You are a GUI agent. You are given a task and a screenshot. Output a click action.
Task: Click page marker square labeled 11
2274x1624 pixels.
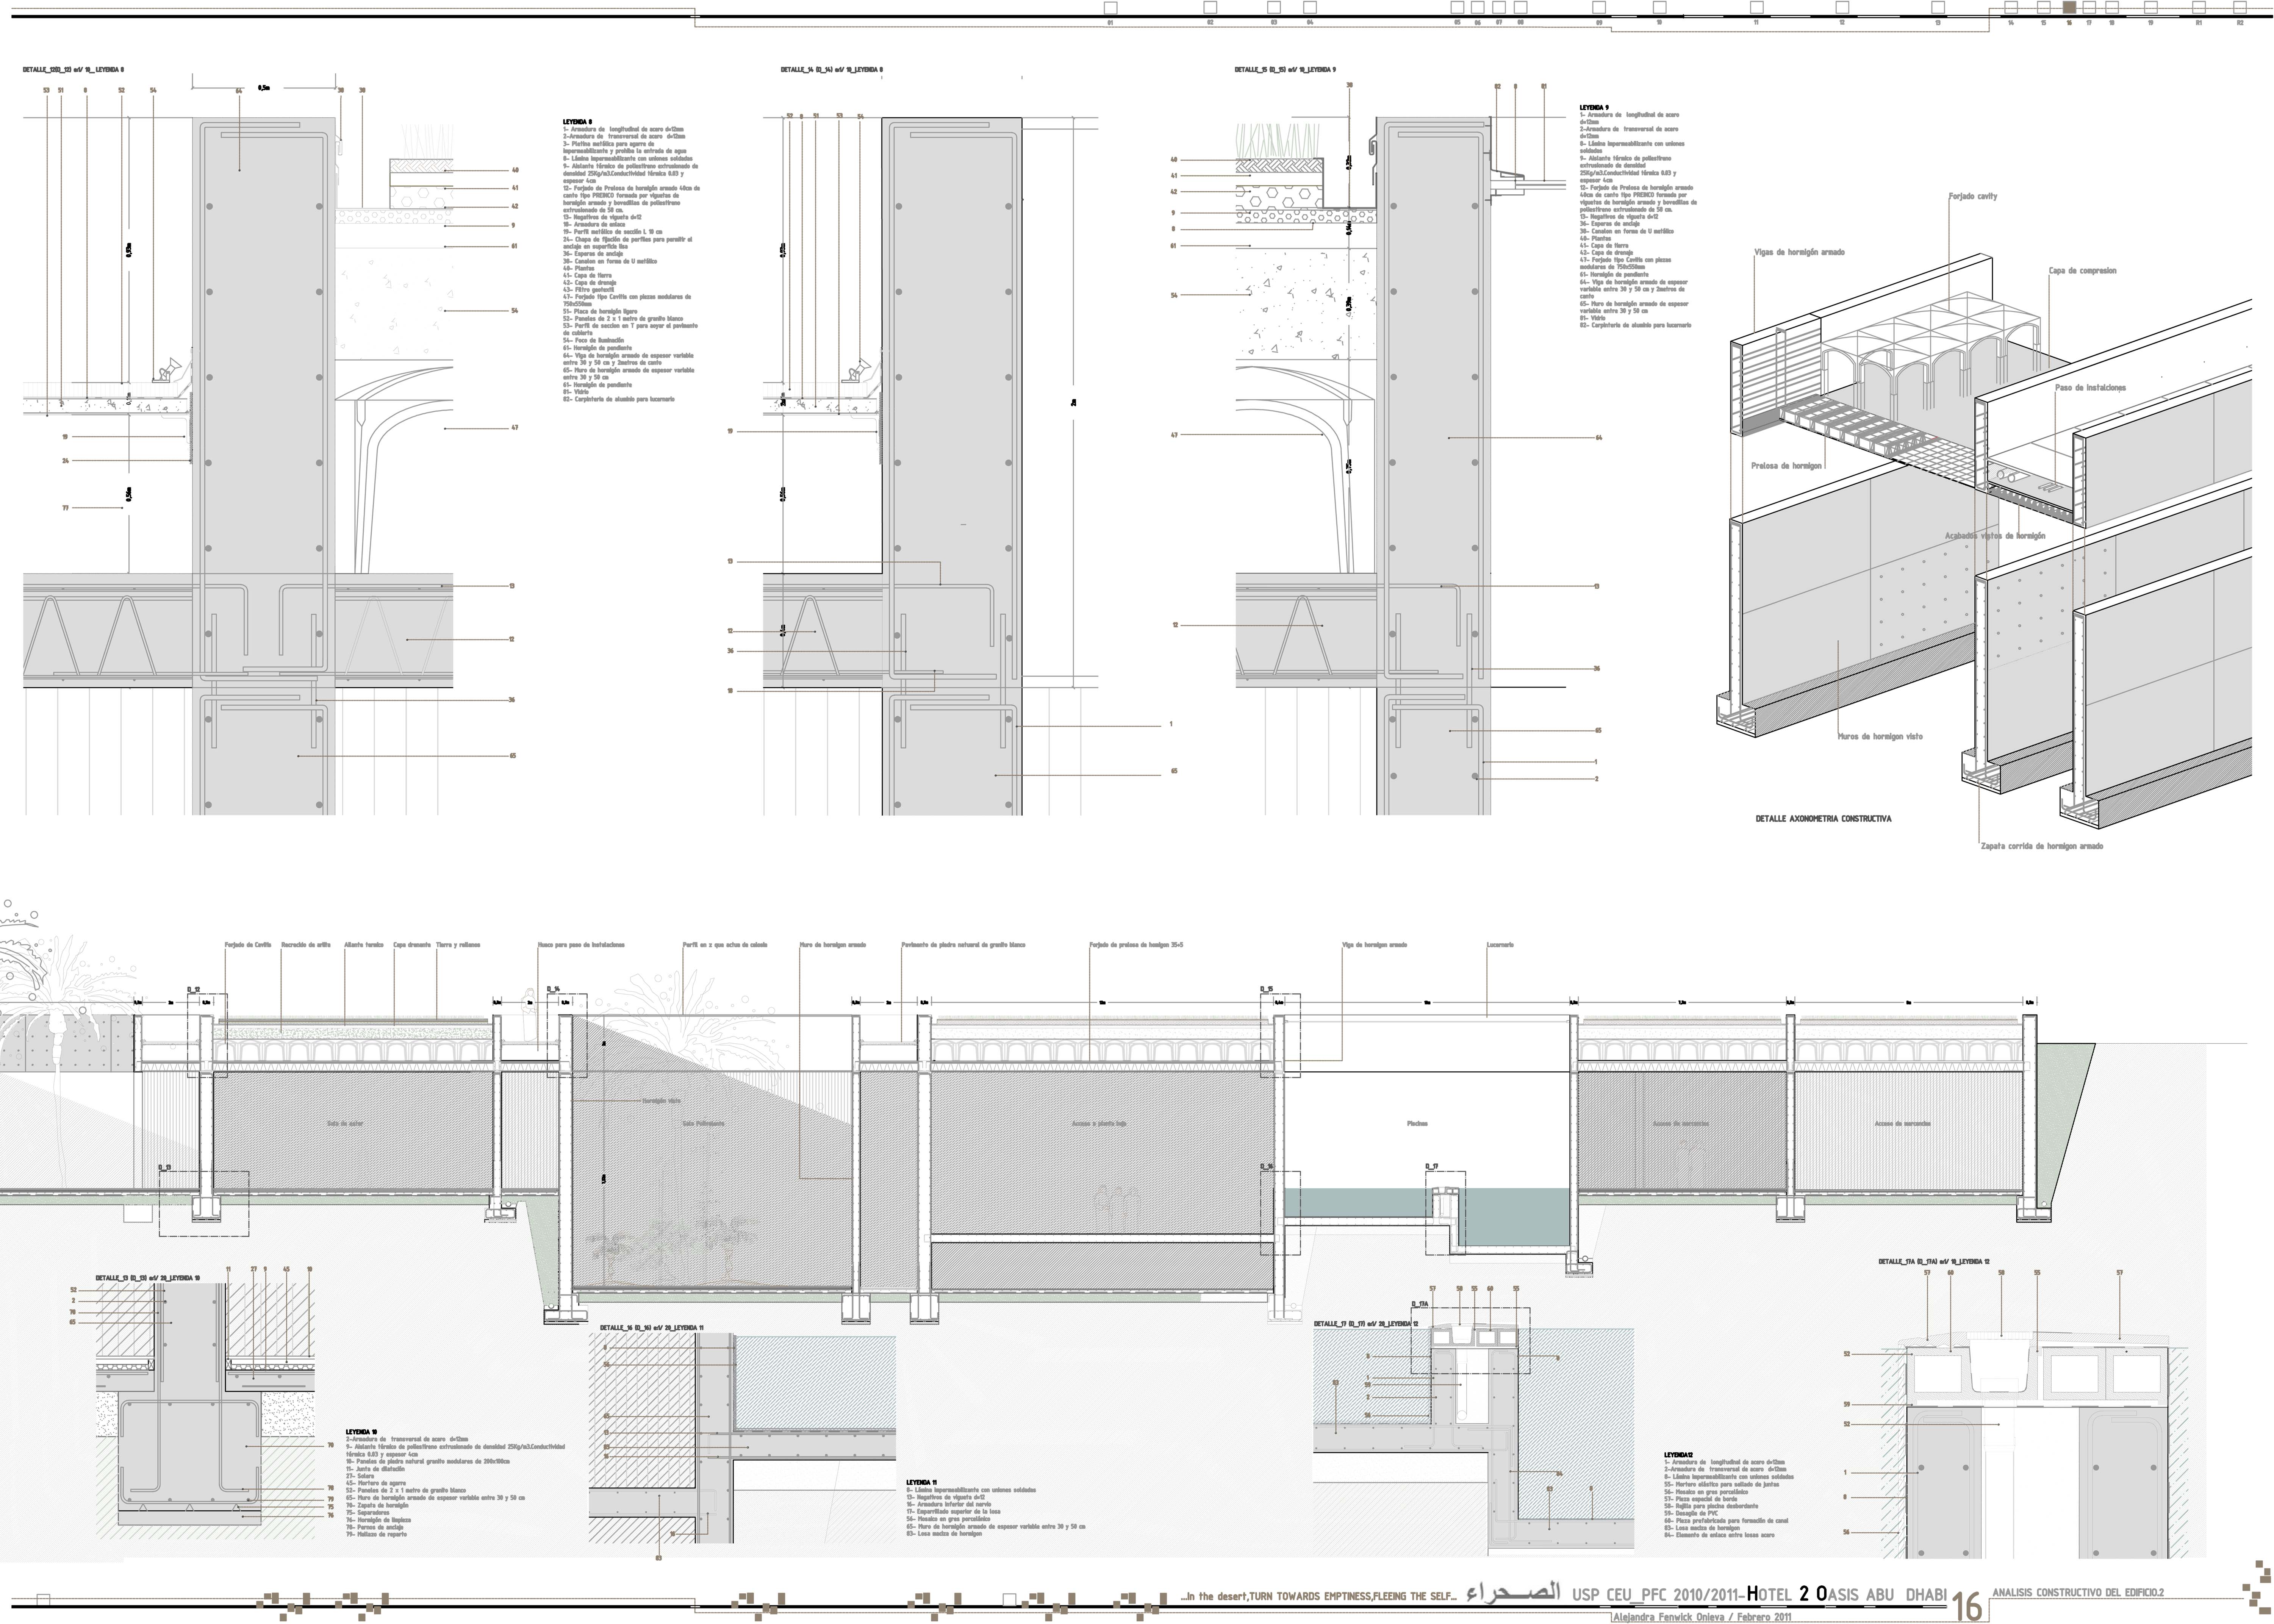click(1756, 7)
